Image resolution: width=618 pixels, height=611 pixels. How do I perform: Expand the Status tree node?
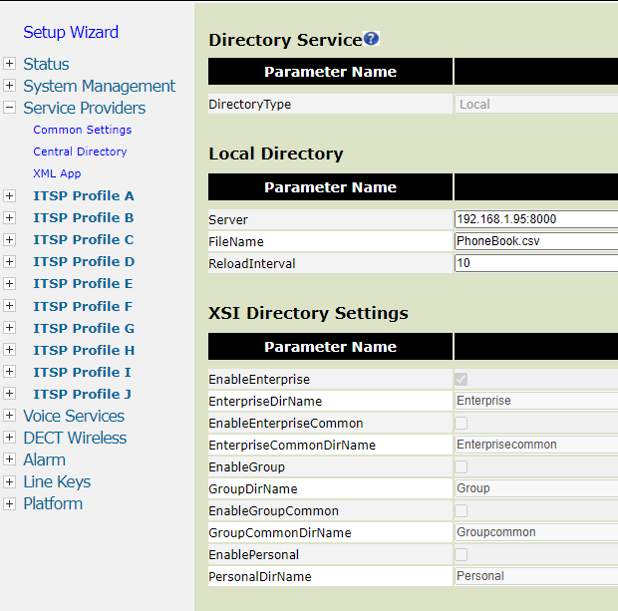pyautogui.click(x=9, y=64)
